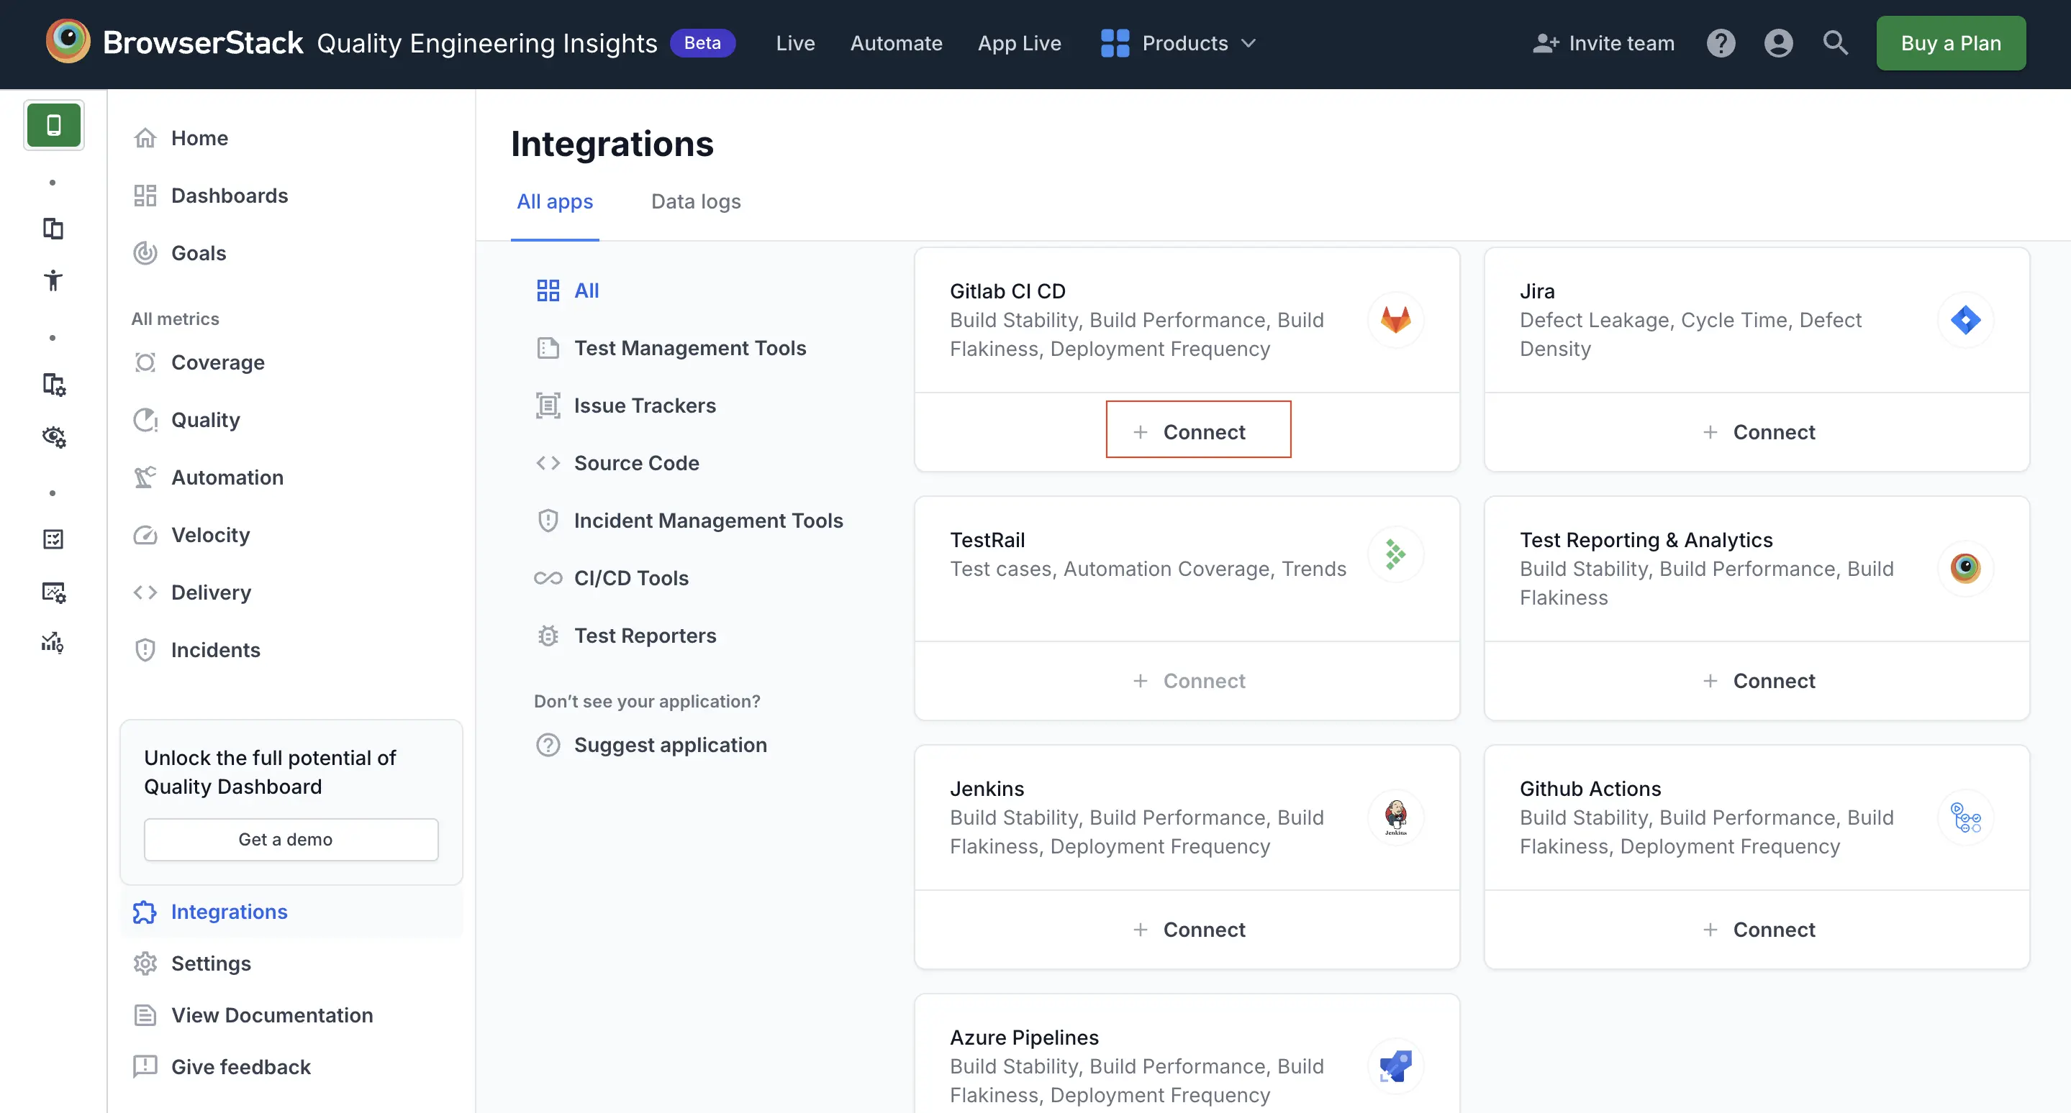This screenshot has width=2071, height=1113.
Task: Click the Azure Pipelines rocket logo
Action: tap(1396, 1066)
